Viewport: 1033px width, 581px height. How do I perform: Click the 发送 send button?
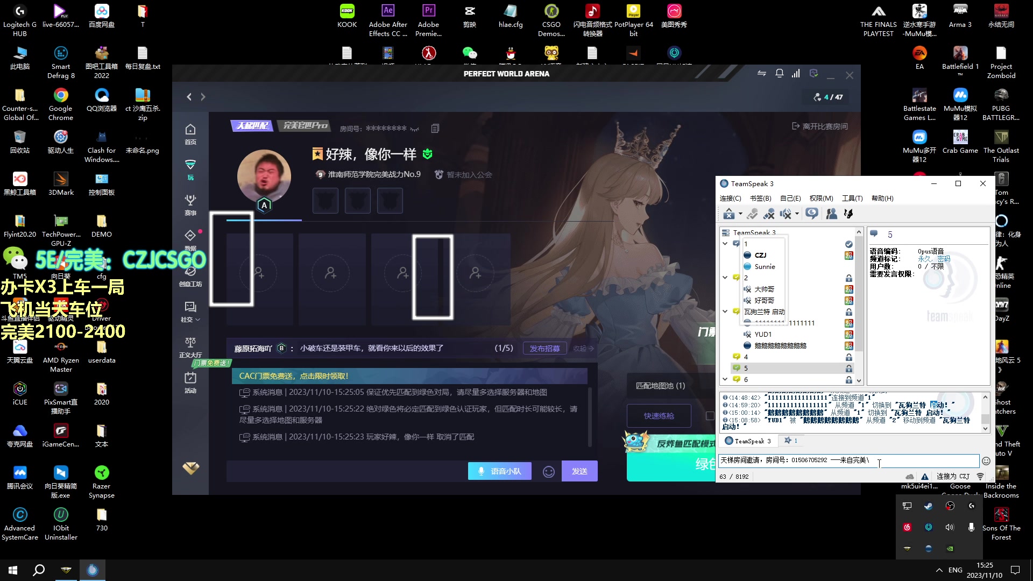tap(579, 471)
